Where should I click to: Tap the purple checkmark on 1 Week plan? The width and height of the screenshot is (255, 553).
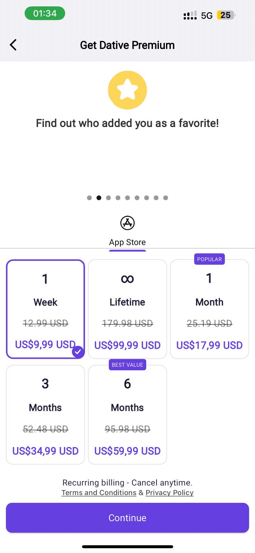78,352
